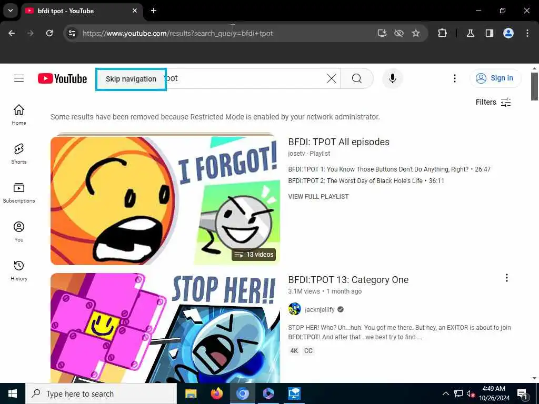Go to the YouTube logo home link

click(62, 79)
